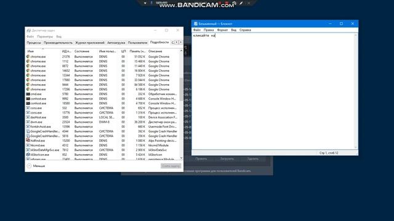Click the Task Manager vertical scrollbar thumb
Viewport: 394px width, 221px height.
click(181, 89)
